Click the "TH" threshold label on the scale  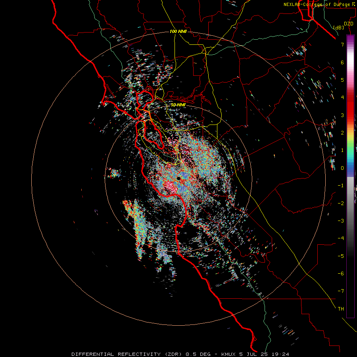pos(341,309)
